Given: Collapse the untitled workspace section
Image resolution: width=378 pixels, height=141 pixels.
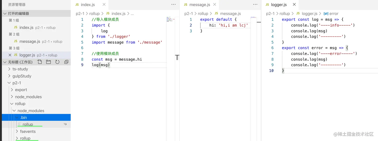Looking at the screenshot, I should click(5, 62).
